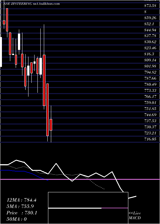Click the 744.69 price level
Viewport: 160px width, 224px height.
click(x=150, y=115)
